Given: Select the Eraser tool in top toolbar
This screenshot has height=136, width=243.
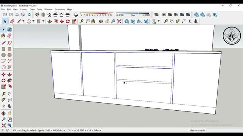Looking at the screenshot, I should point(12,21).
